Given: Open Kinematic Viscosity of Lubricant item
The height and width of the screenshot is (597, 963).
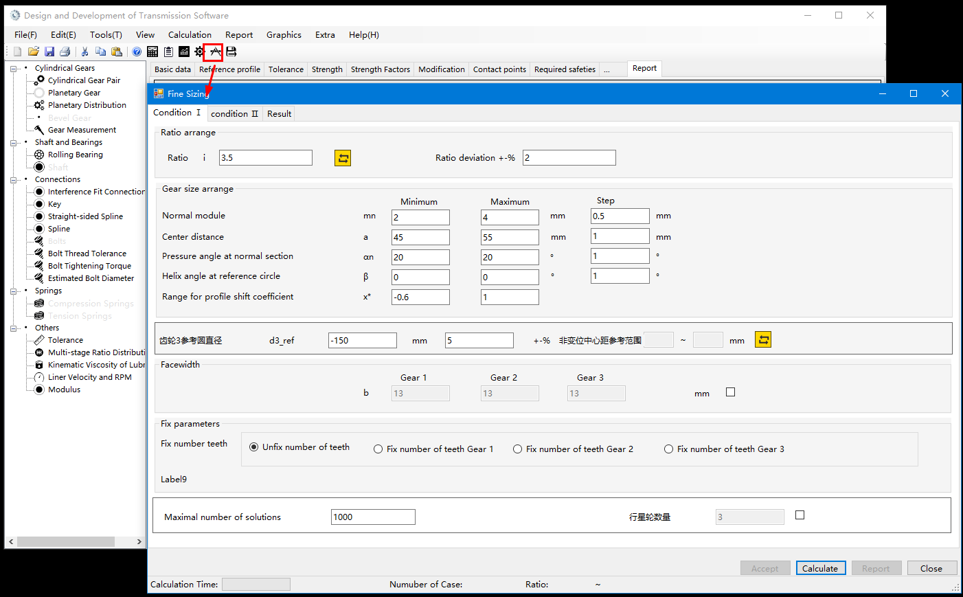Looking at the screenshot, I should click(x=96, y=365).
